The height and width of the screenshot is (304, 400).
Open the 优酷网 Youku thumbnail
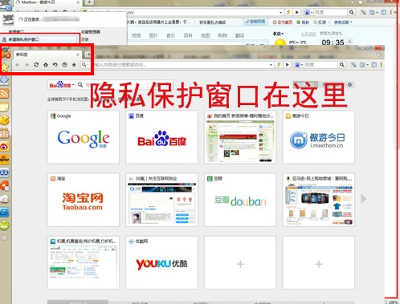coord(161,262)
